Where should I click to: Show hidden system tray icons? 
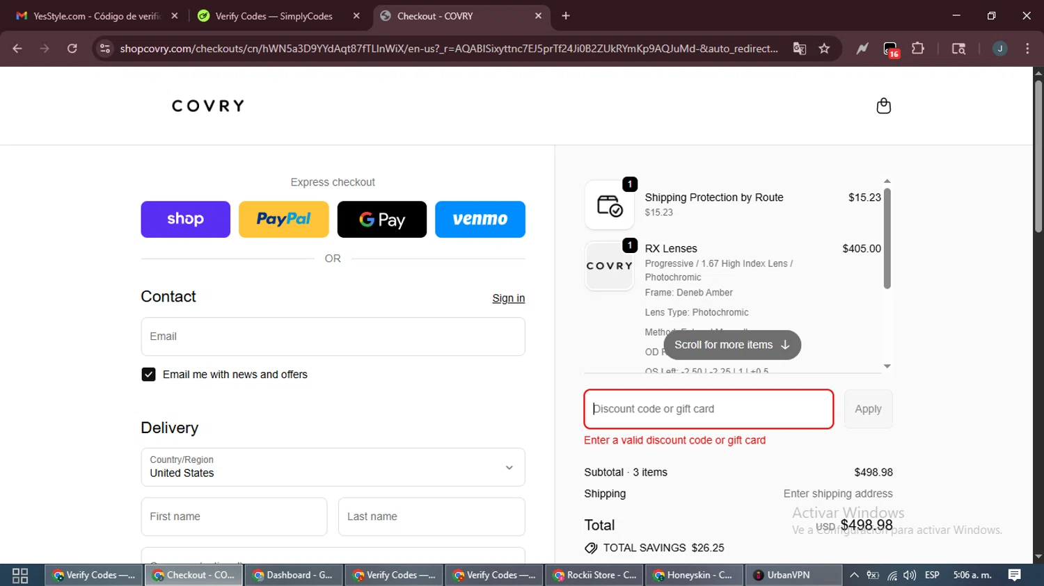point(854,576)
